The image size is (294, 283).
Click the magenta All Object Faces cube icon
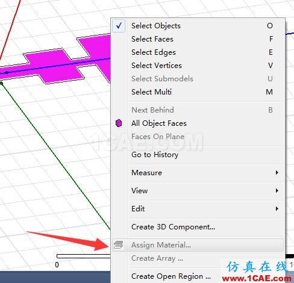(119, 123)
